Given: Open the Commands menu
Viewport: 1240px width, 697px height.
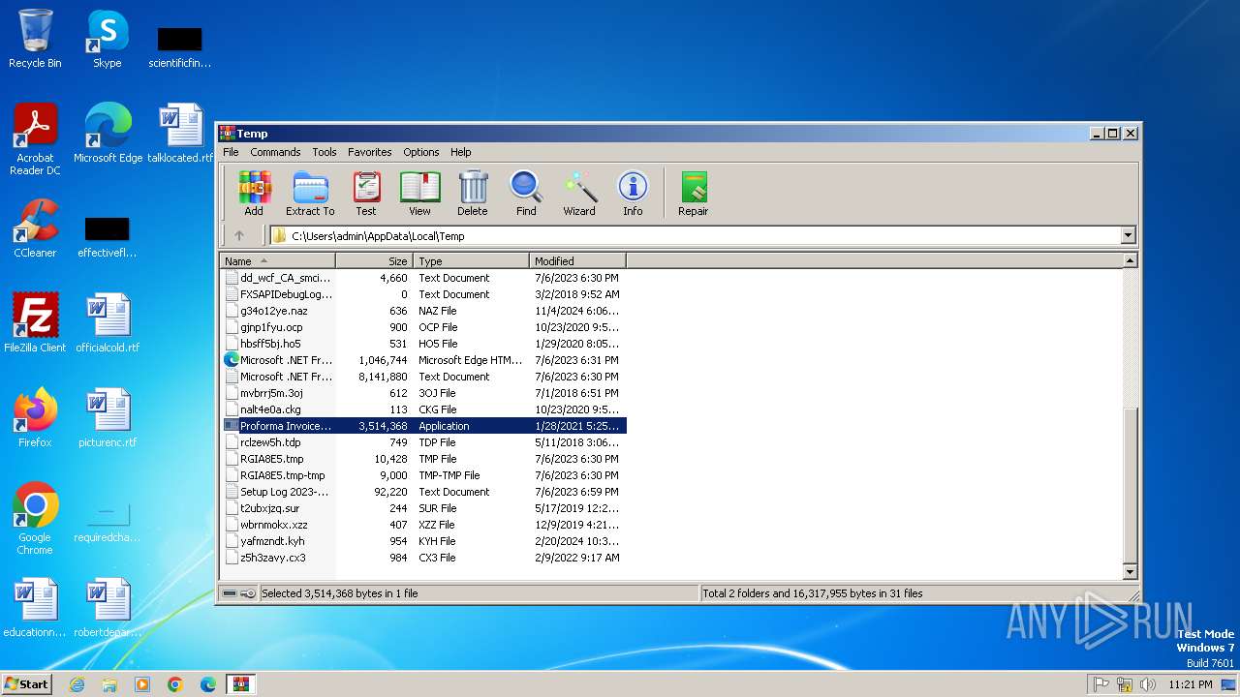Looking at the screenshot, I should point(275,152).
